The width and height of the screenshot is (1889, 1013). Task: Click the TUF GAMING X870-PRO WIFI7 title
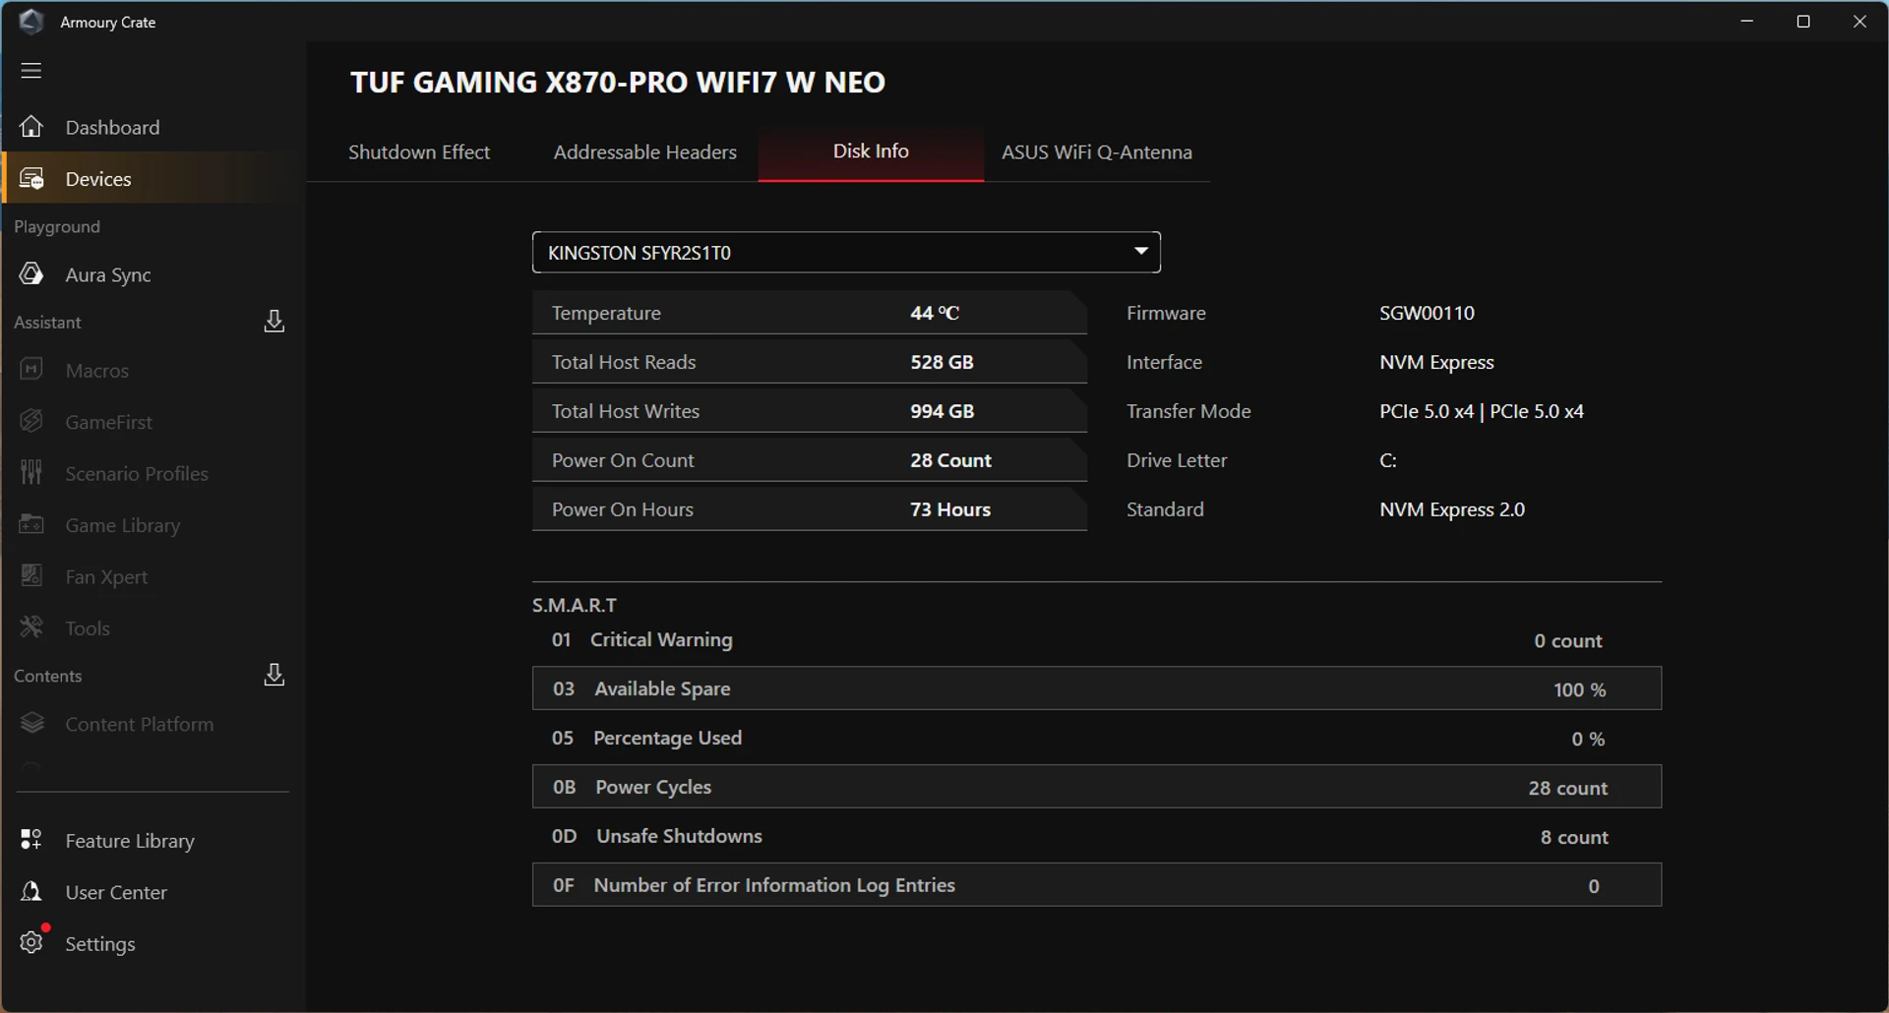[618, 82]
